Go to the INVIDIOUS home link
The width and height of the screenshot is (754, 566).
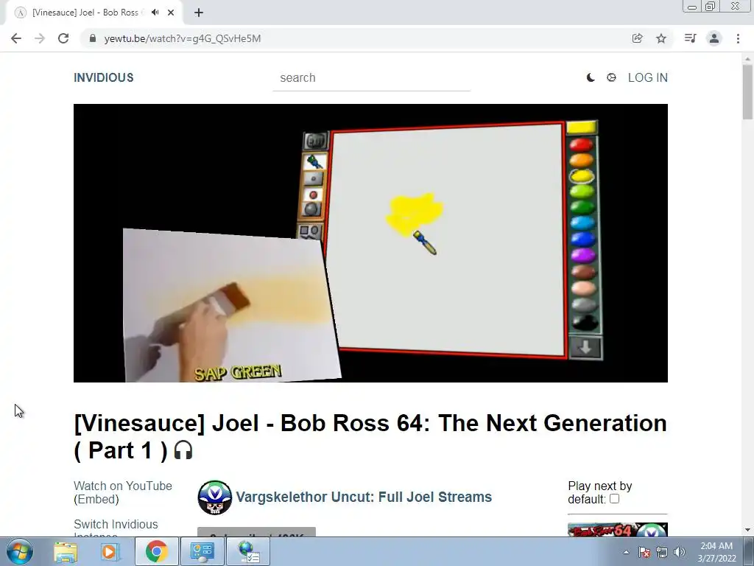(x=103, y=77)
